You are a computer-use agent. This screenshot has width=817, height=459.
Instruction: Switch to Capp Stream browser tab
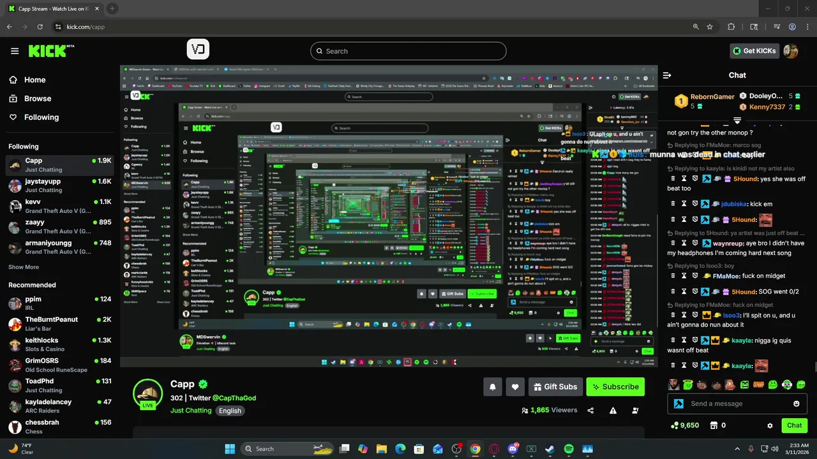[x=53, y=8]
